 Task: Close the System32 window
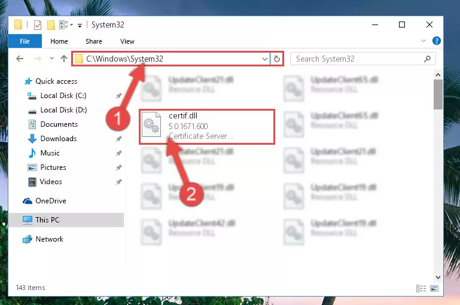point(429,25)
